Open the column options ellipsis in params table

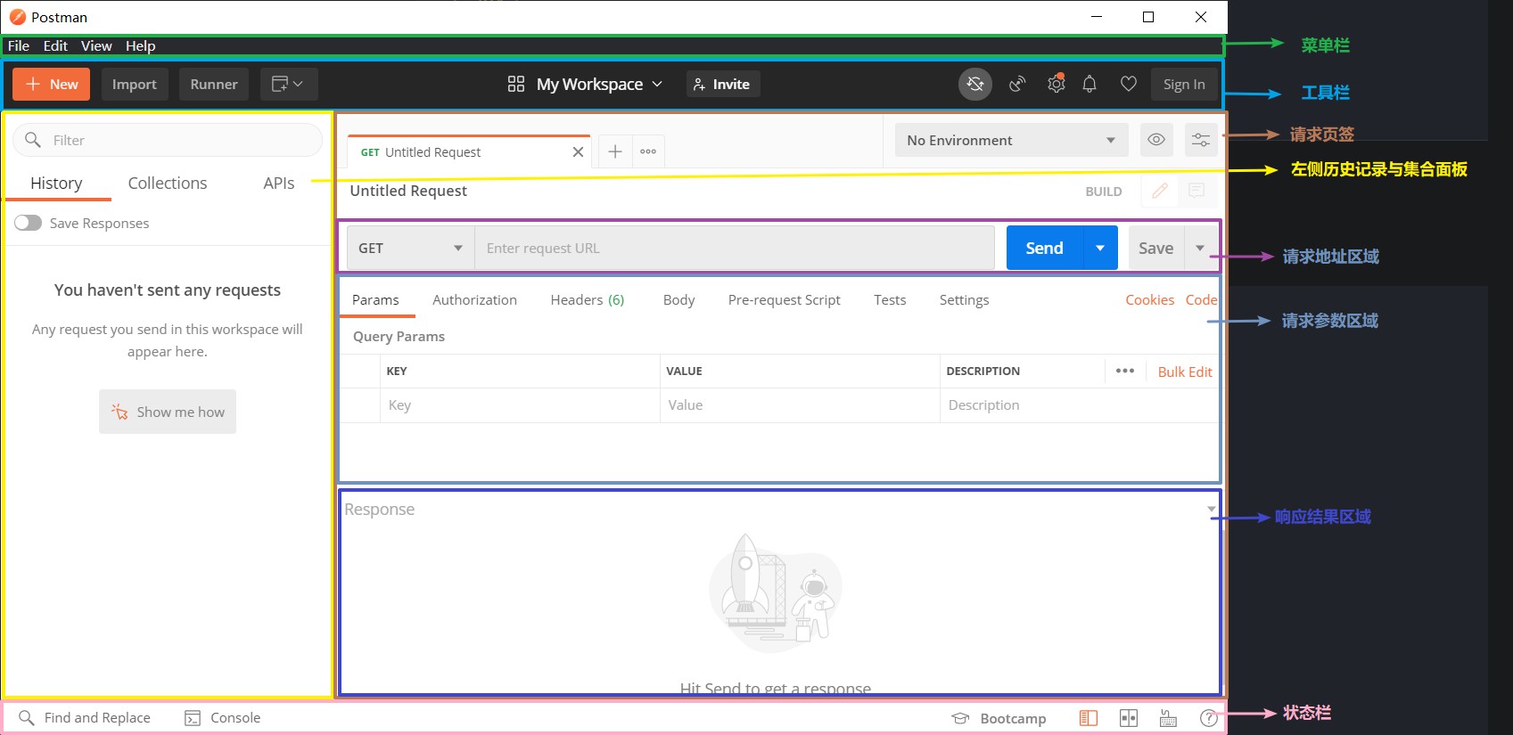[x=1125, y=371]
